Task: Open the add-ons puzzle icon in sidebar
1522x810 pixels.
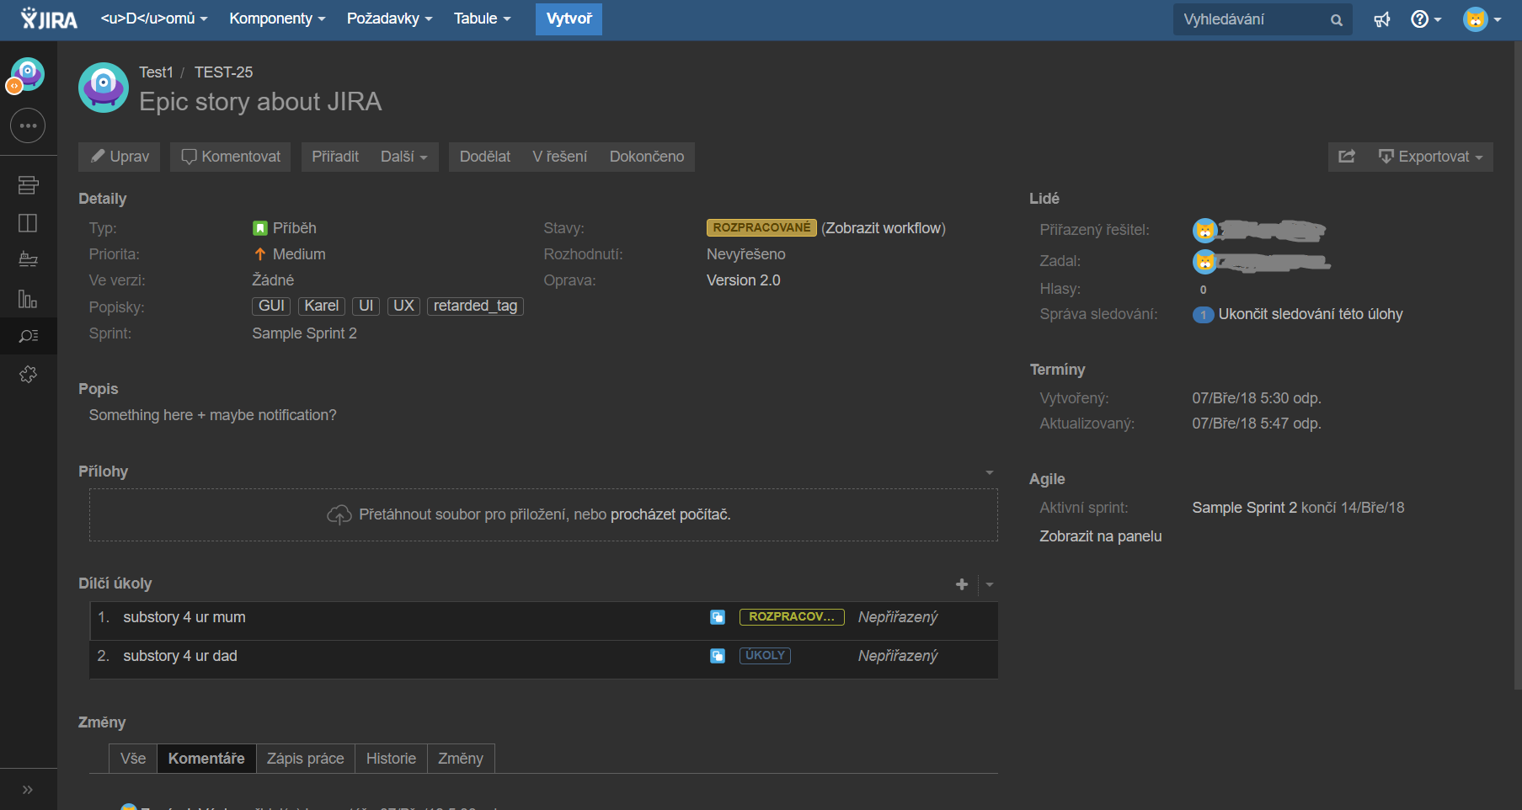Action: click(28, 374)
